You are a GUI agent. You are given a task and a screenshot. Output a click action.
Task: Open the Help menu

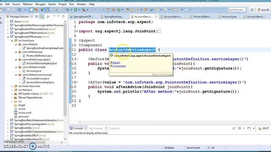(91, 4)
